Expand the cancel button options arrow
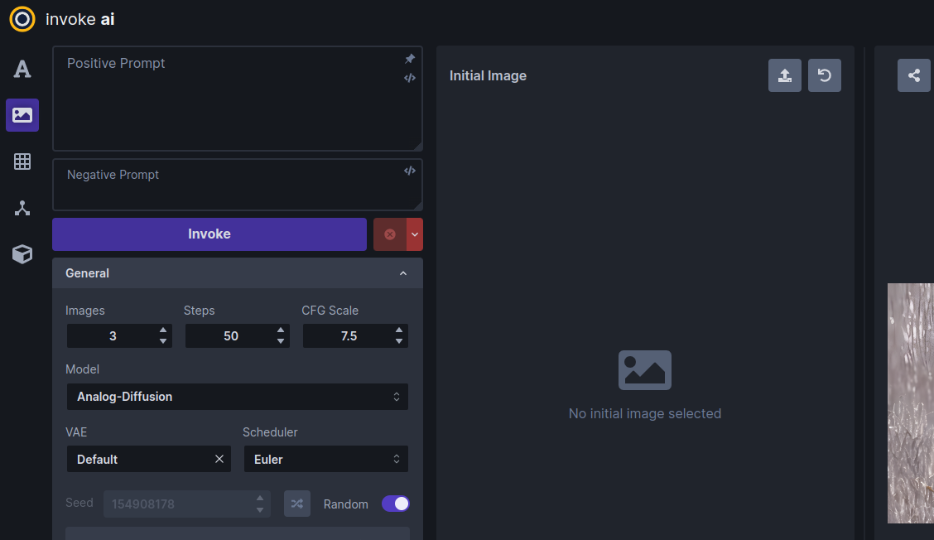Screen dimensions: 934x540 click(416, 234)
